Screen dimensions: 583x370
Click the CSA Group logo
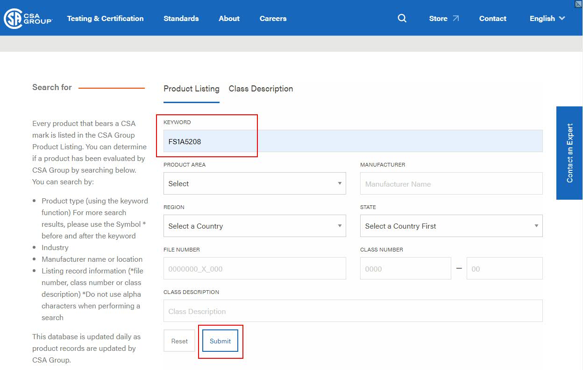coord(28,18)
